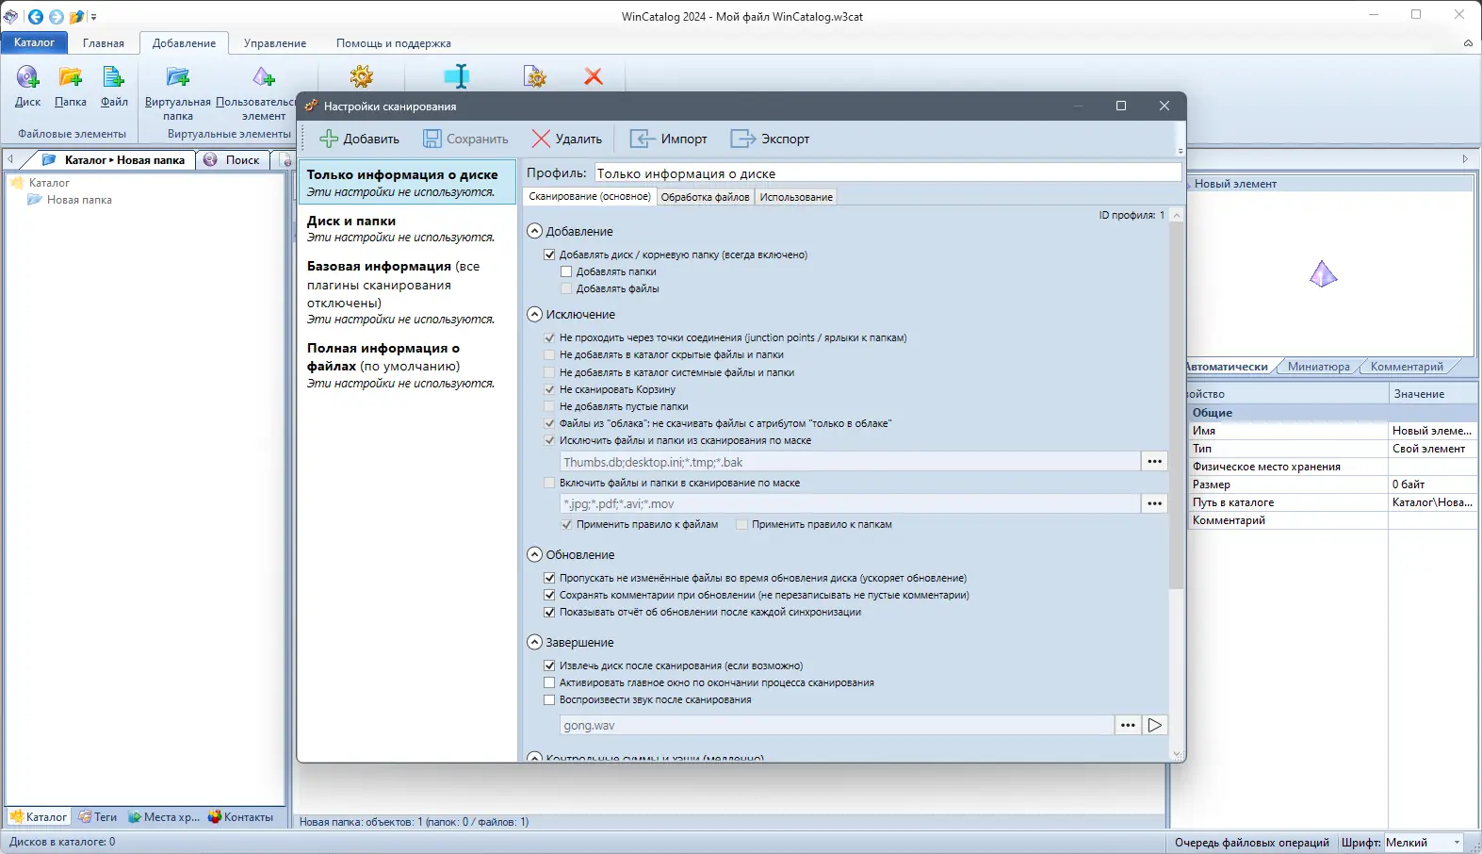Open the Теги panel at bottom left
This screenshot has width=1482, height=854.
[x=98, y=817]
